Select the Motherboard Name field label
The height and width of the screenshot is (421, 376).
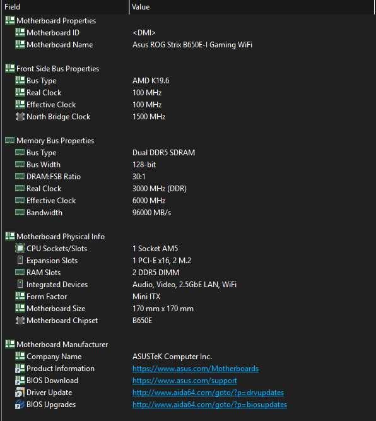(59, 45)
